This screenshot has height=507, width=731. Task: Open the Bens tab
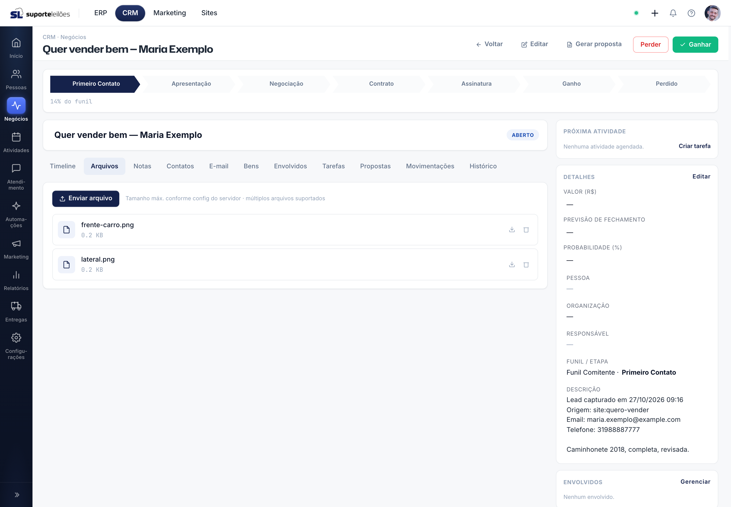pos(251,166)
